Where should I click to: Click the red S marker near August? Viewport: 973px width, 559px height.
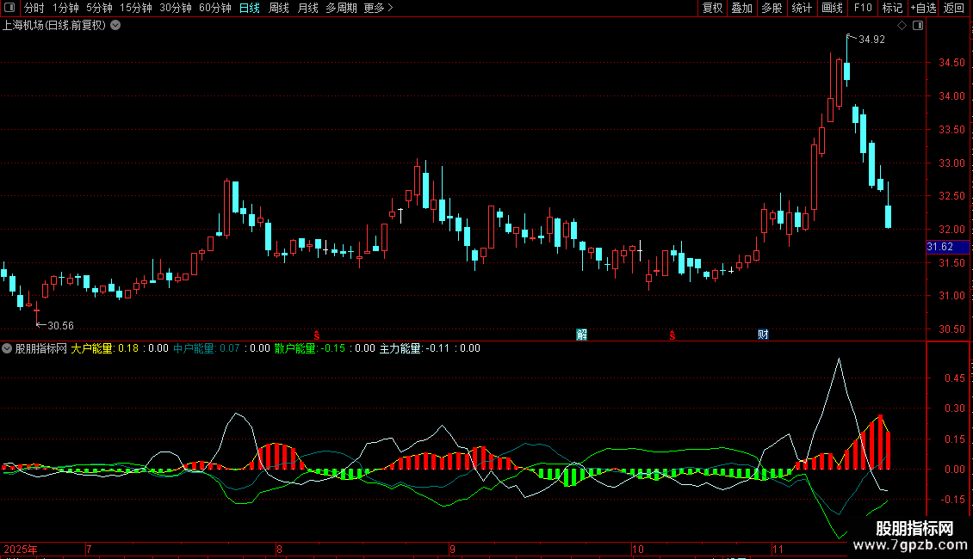pos(317,335)
